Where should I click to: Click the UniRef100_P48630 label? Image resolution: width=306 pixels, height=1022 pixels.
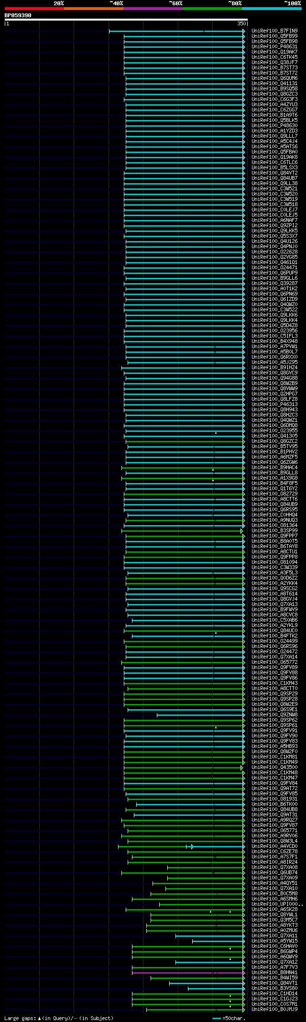tap(274, 126)
